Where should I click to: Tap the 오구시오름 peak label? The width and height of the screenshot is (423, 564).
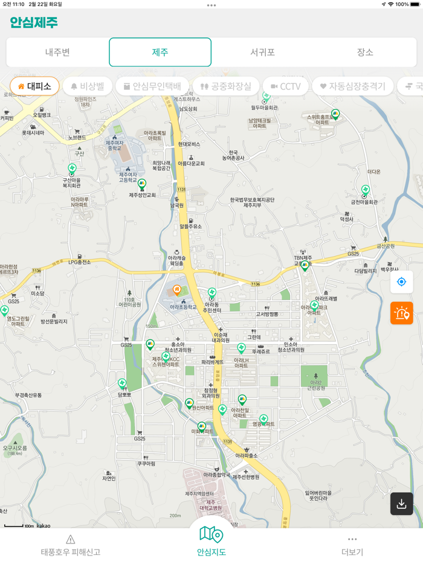(15, 448)
